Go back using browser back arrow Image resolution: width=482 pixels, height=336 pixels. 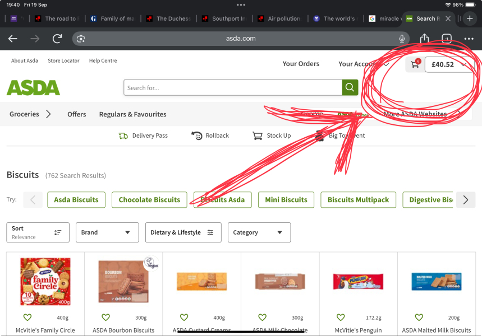point(12,39)
